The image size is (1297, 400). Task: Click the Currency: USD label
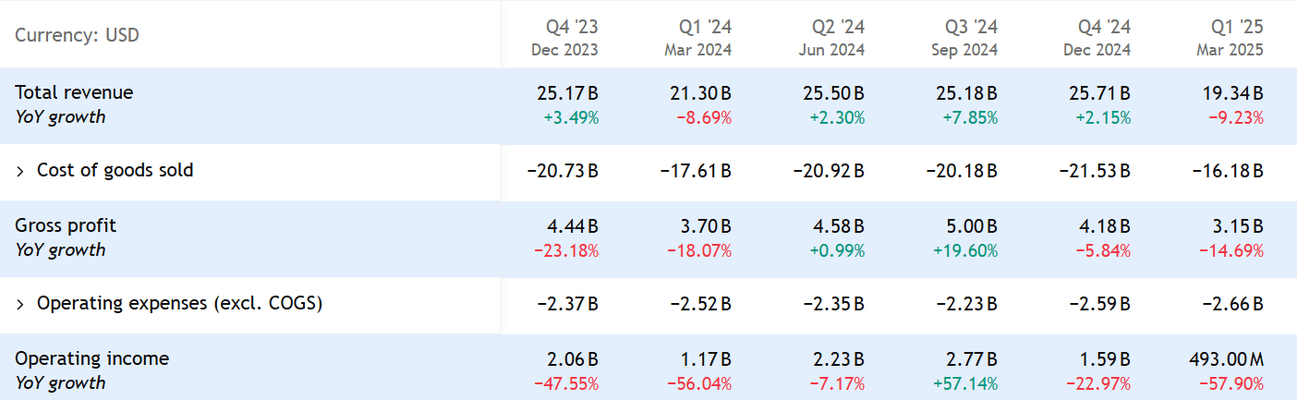(77, 36)
